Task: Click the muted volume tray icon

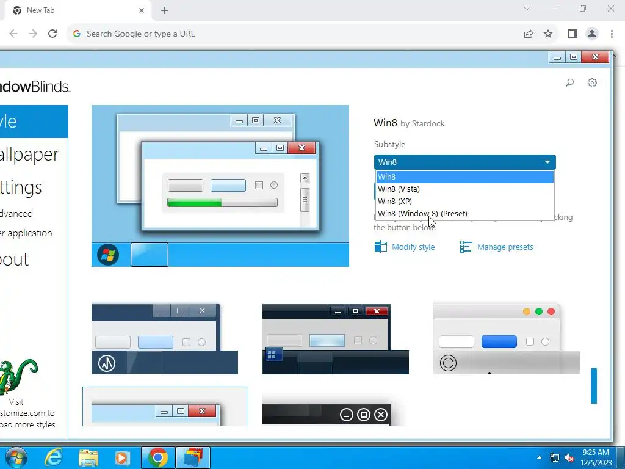Action: (x=569, y=457)
